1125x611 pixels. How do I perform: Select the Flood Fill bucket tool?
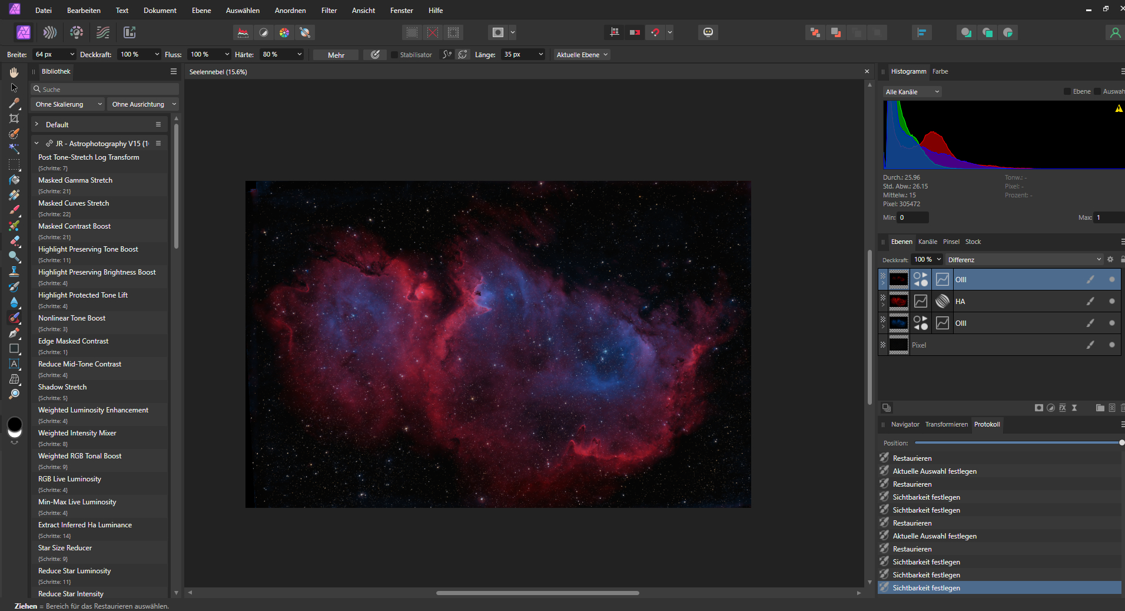(x=14, y=180)
